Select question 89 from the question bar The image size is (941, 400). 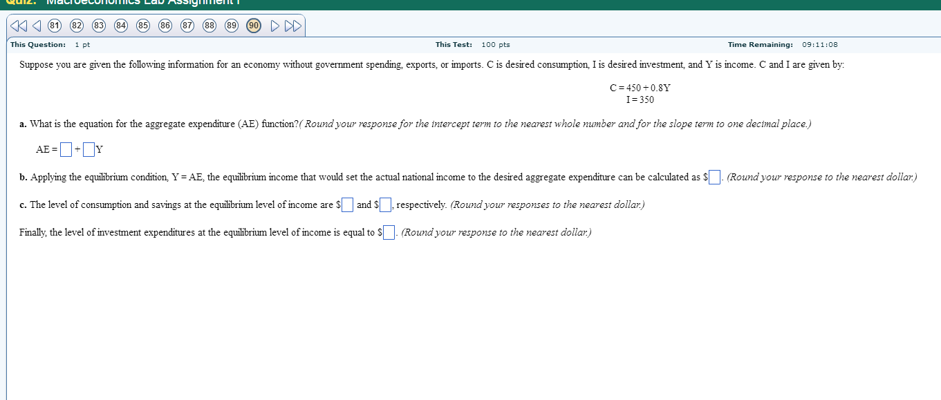(x=231, y=25)
